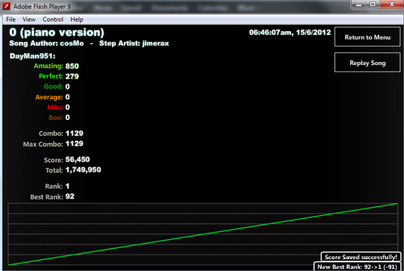Click the green combo graph line

coord(203,234)
